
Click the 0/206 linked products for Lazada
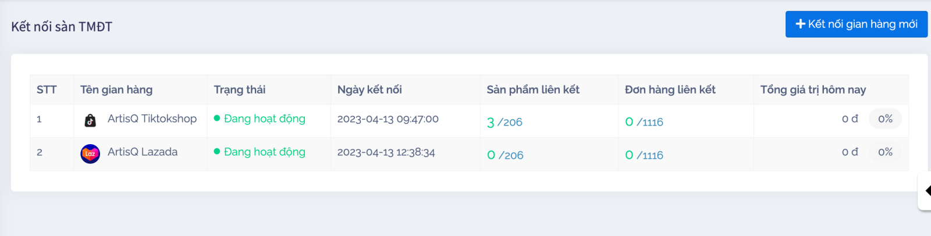tap(504, 155)
